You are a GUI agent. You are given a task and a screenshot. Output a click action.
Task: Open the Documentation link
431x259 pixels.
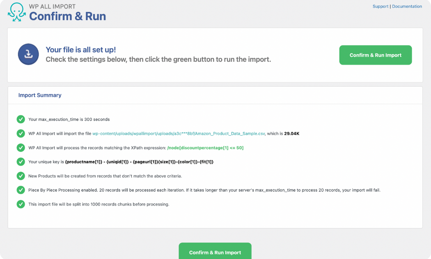(407, 6)
